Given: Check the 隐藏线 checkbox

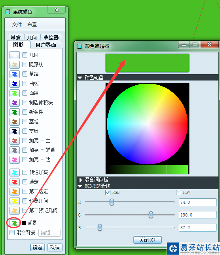Looking at the screenshot, I should pyautogui.click(x=25, y=64).
